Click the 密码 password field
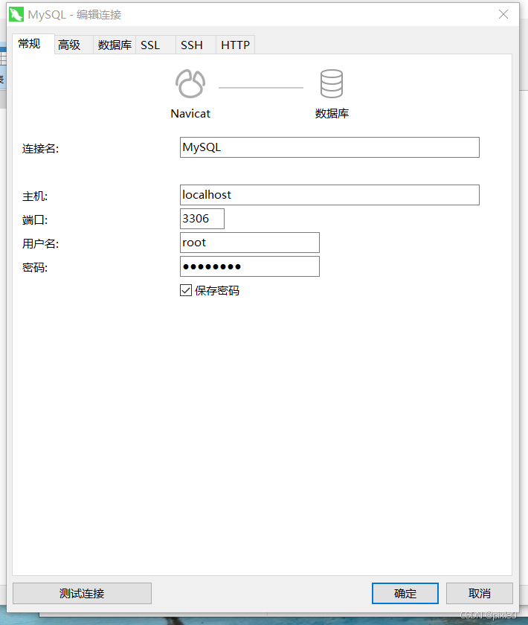Screen dimensions: 528x625 (249, 266)
